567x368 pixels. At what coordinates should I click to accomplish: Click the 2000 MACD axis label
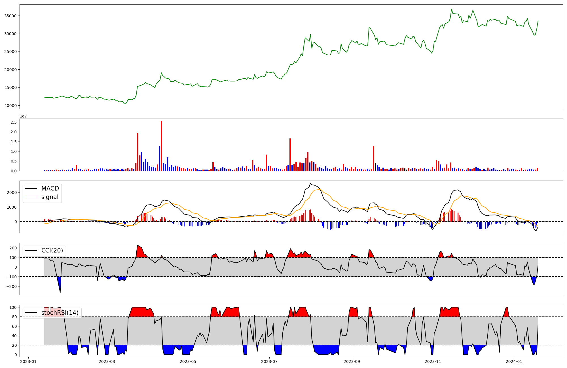[12, 192]
